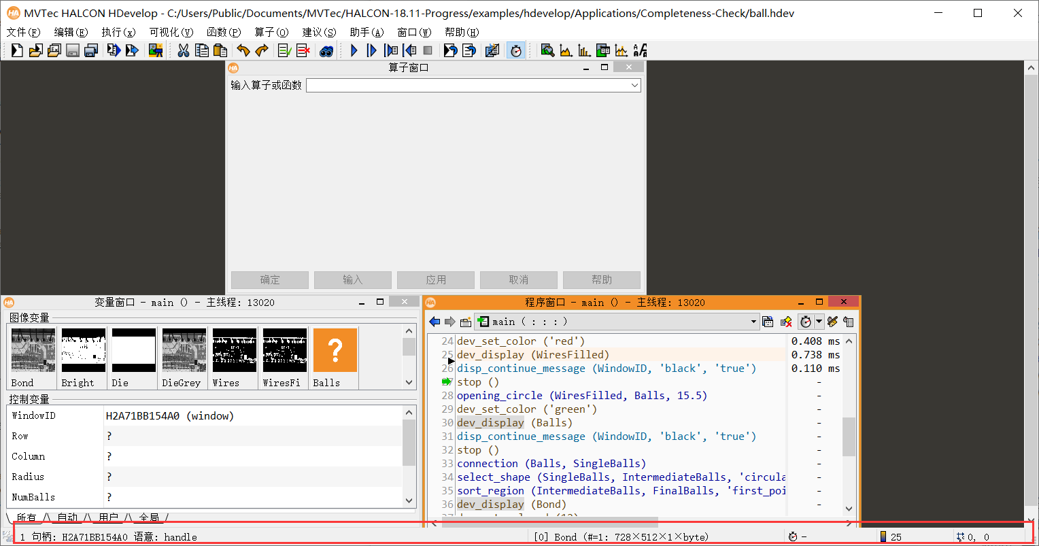This screenshot has height=546, width=1039.
Task: Redo with the forward curved arrow icon
Action: point(262,50)
